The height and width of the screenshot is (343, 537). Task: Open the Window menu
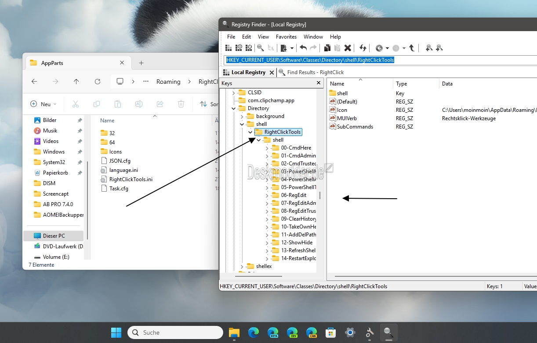(313, 37)
